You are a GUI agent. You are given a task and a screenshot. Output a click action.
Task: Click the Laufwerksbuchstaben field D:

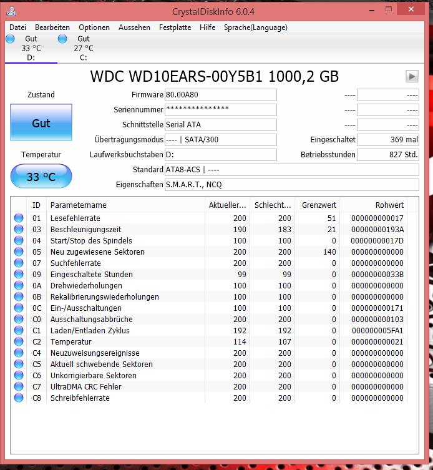click(220, 155)
